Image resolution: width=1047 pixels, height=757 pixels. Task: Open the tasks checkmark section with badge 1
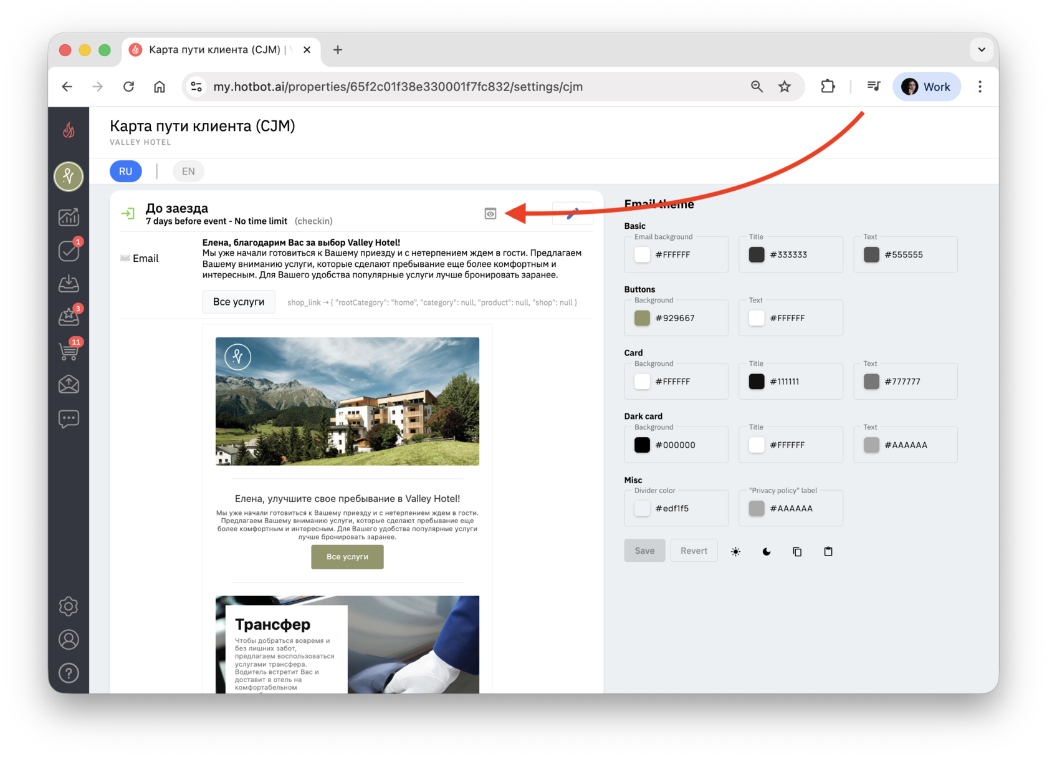pos(69,250)
